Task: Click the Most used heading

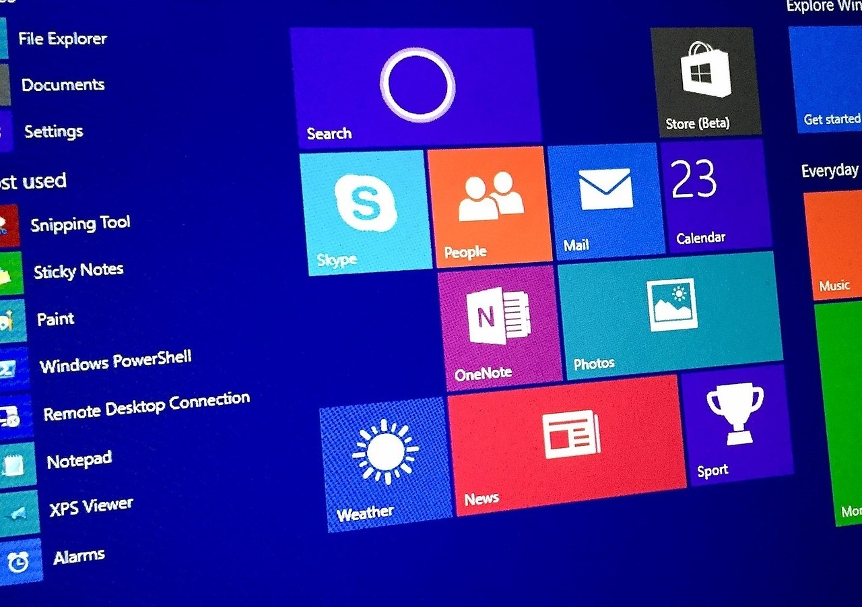Action: point(33,181)
